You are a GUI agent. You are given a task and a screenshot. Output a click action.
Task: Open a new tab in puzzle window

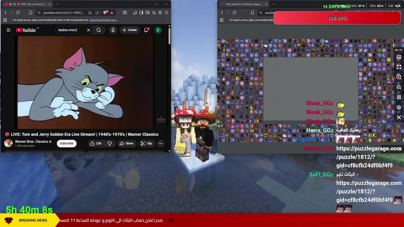(x=274, y=4)
